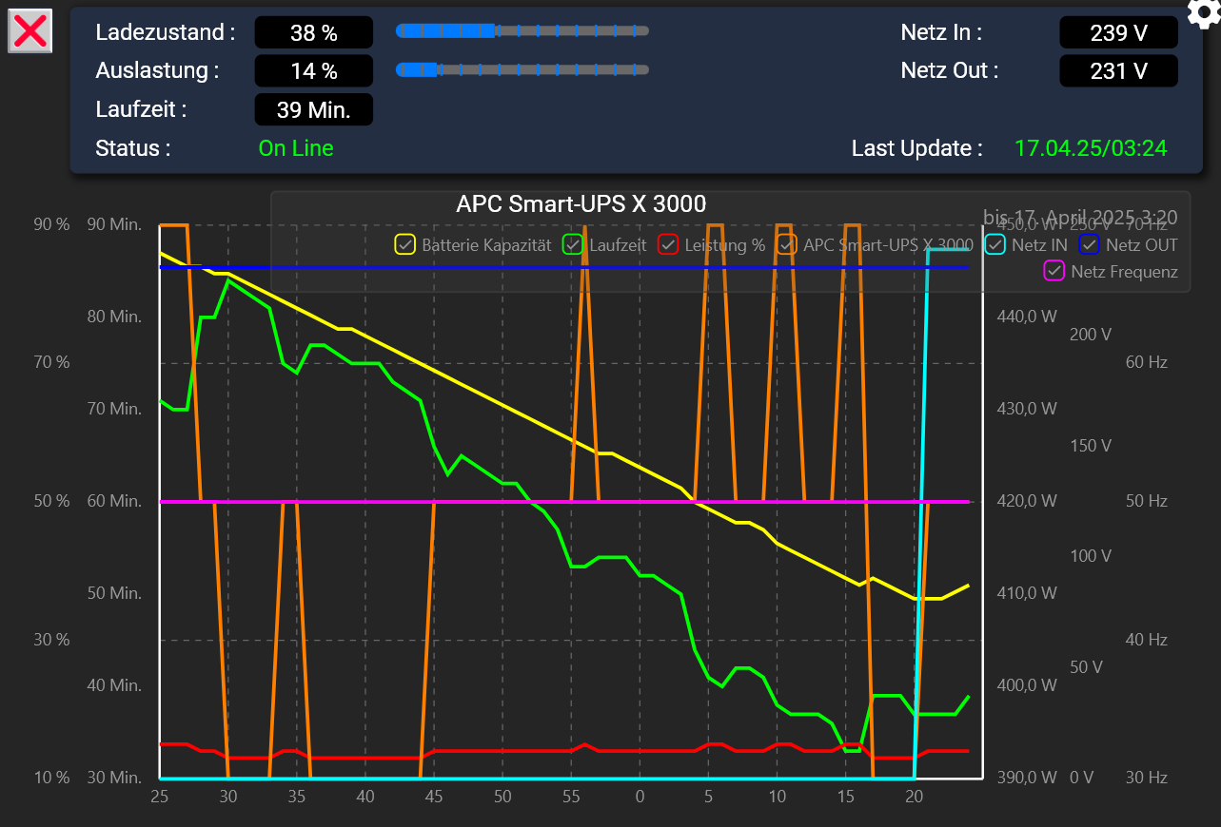Select the Netz Out value 231 V

[1118, 71]
